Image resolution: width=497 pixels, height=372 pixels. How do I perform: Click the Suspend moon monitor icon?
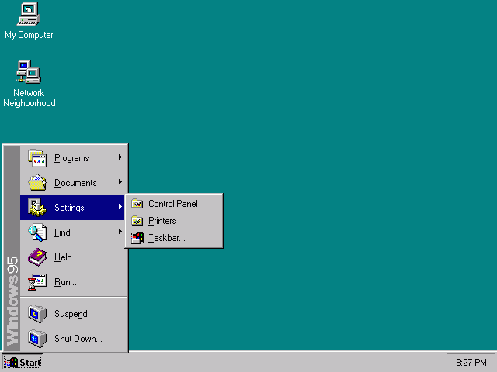[x=37, y=313]
